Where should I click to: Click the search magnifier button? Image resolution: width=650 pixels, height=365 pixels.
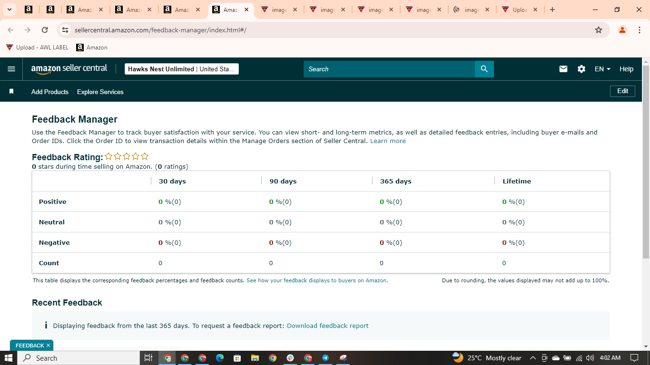[484, 69]
